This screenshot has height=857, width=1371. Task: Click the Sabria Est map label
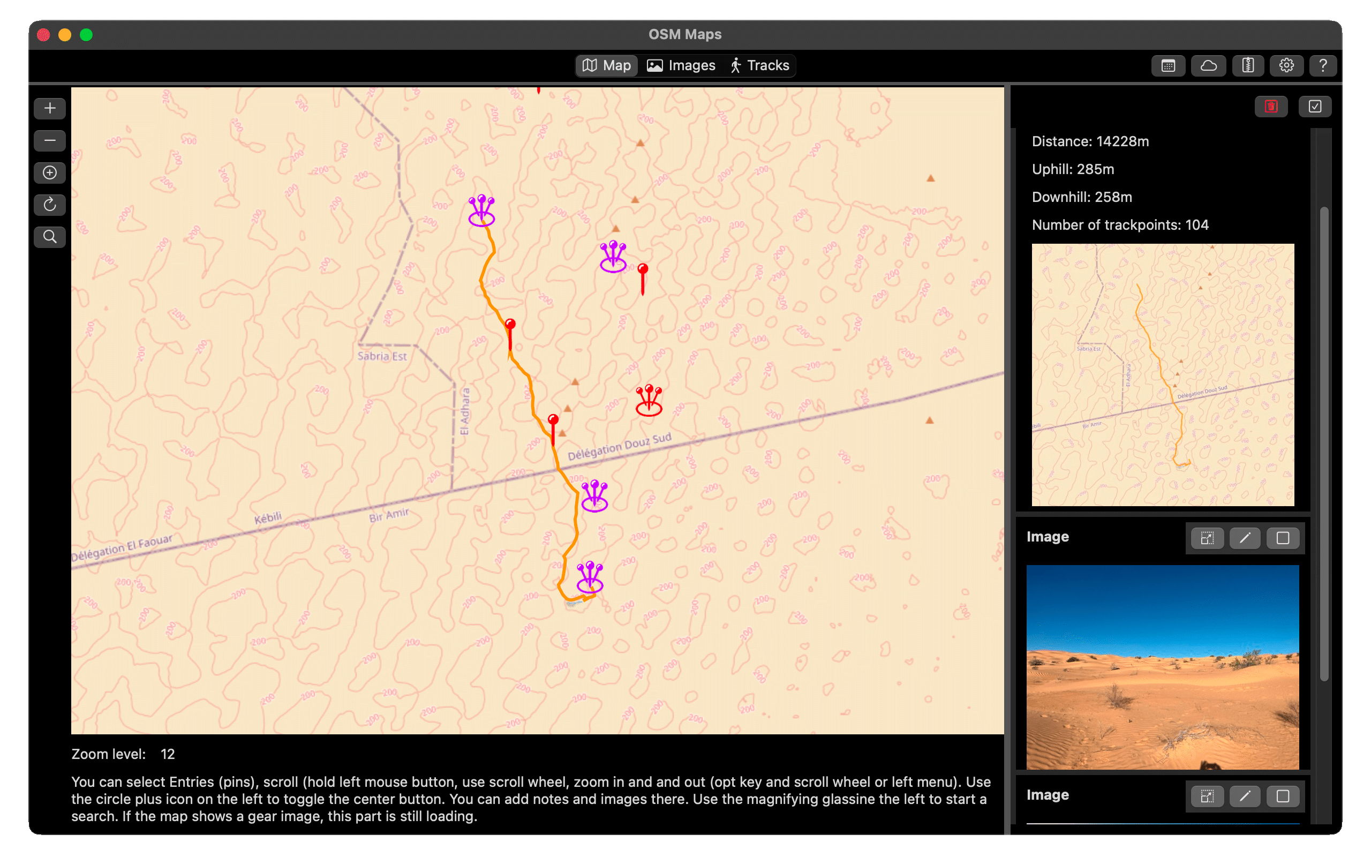(x=382, y=356)
